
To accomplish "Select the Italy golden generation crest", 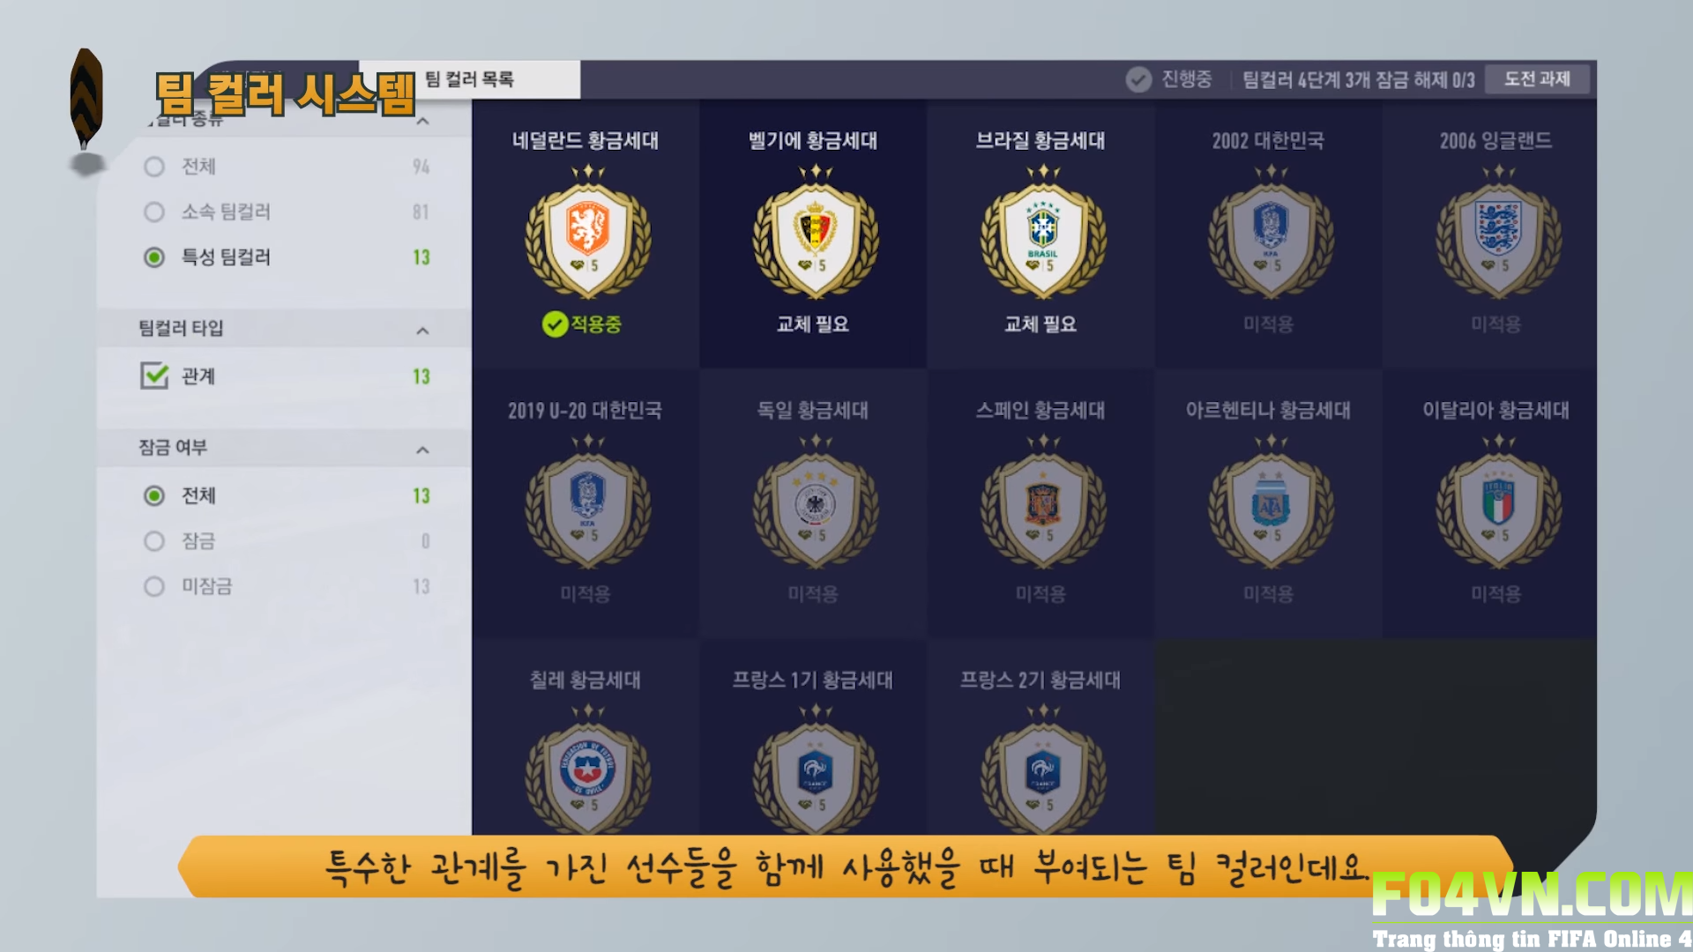I will [x=1497, y=502].
